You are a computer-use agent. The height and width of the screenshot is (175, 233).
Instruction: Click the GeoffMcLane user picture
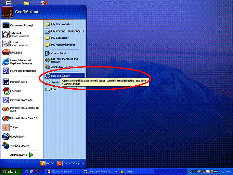coord(7,12)
